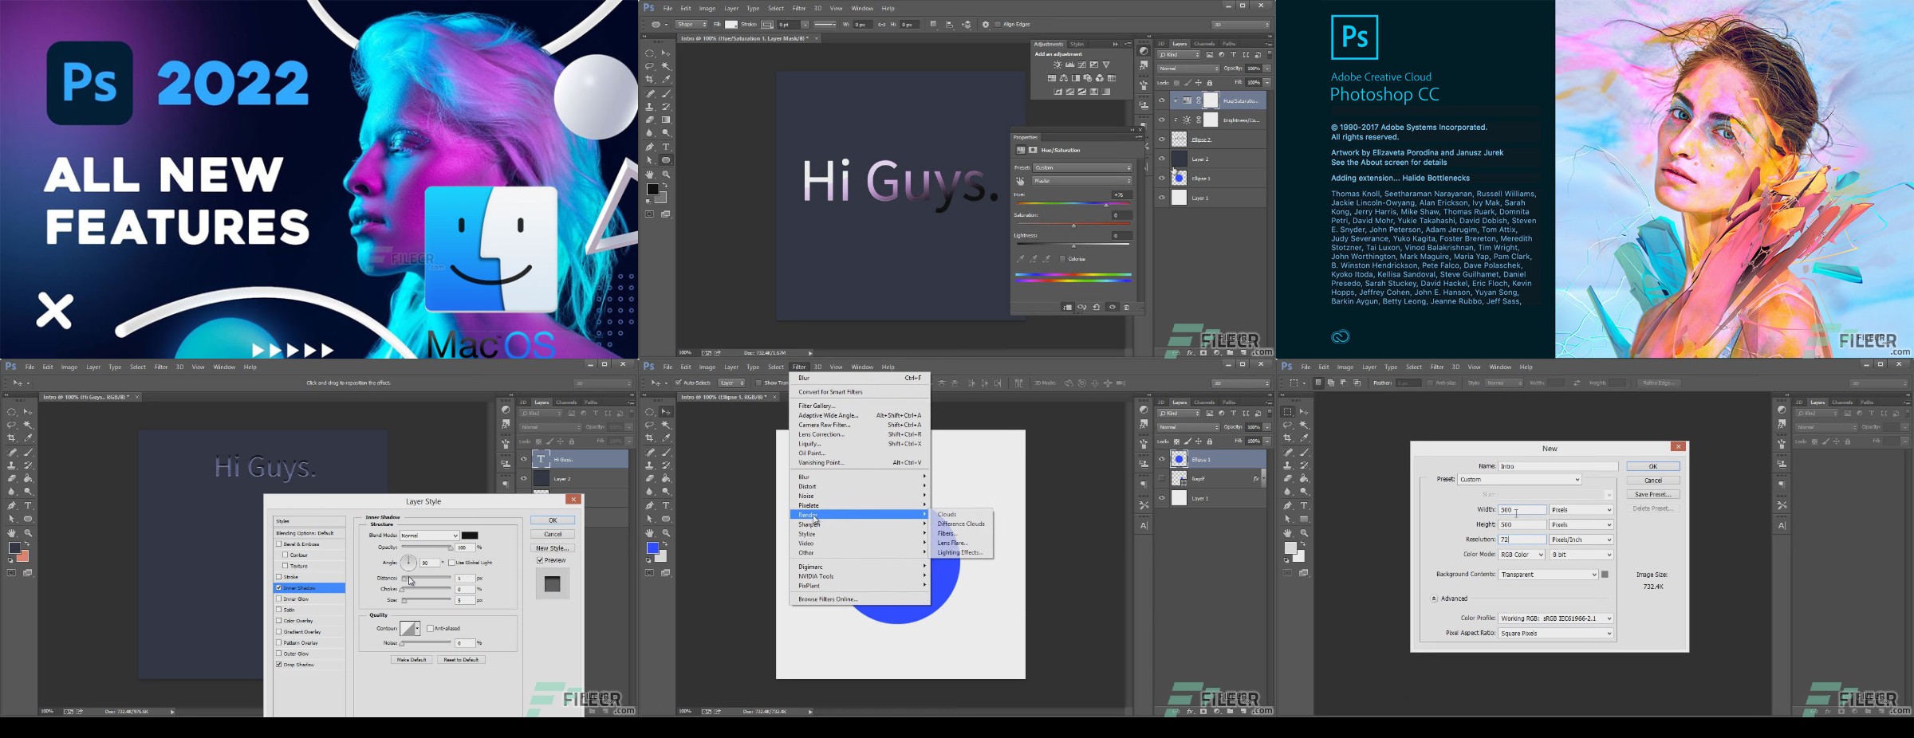Open the Contour picker dropdown in Layer Style
The width and height of the screenshot is (1914, 738).
pyautogui.click(x=417, y=628)
